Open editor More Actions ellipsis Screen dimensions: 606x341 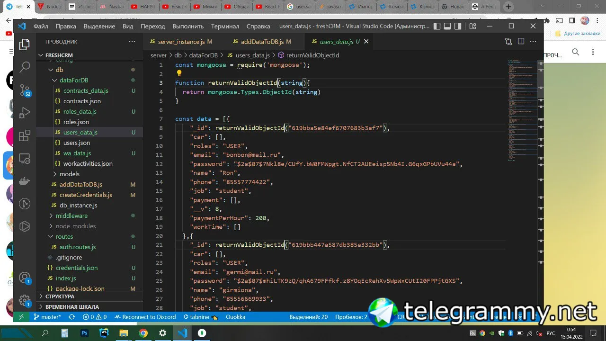(534, 42)
